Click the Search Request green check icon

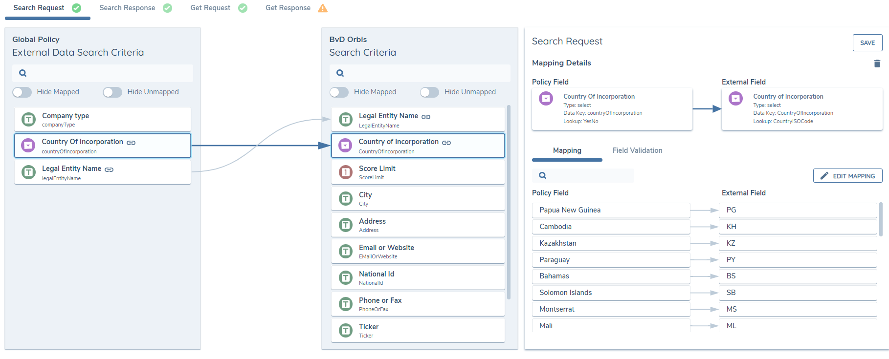click(x=76, y=8)
